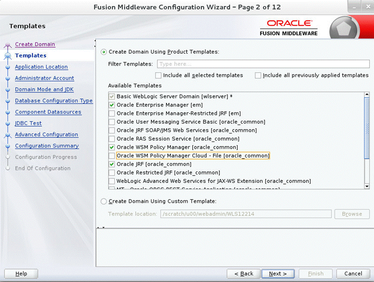Go to the 'JDBC Test' step
Viewport: 374px width, 282px height.
[28, 123]
